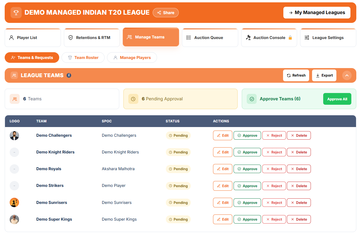
Task: Reject the Demo Super Kings team
Action: (x=274, y=219)
